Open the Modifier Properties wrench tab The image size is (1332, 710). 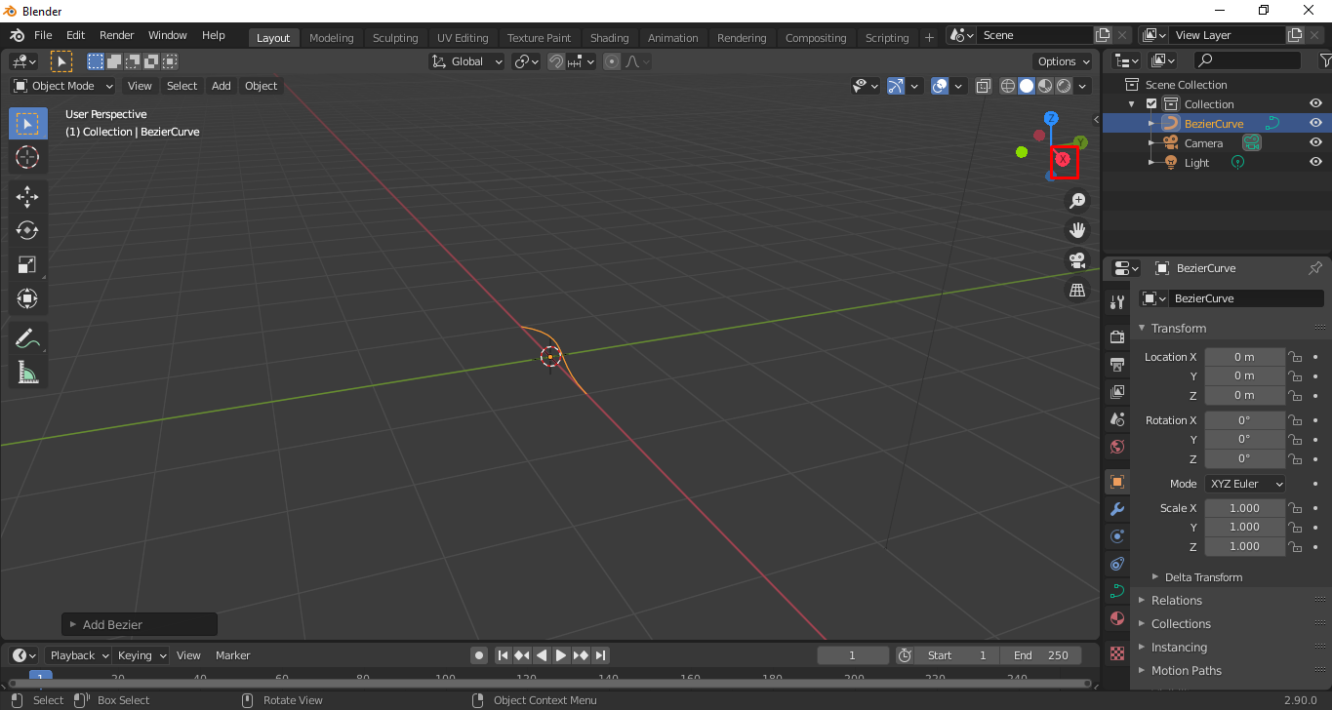coord(1116,508)
